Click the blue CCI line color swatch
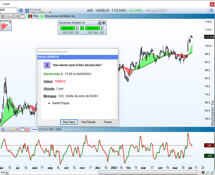Image resolution: width=215 pixels, height=175 pixels. coord(35,129)
